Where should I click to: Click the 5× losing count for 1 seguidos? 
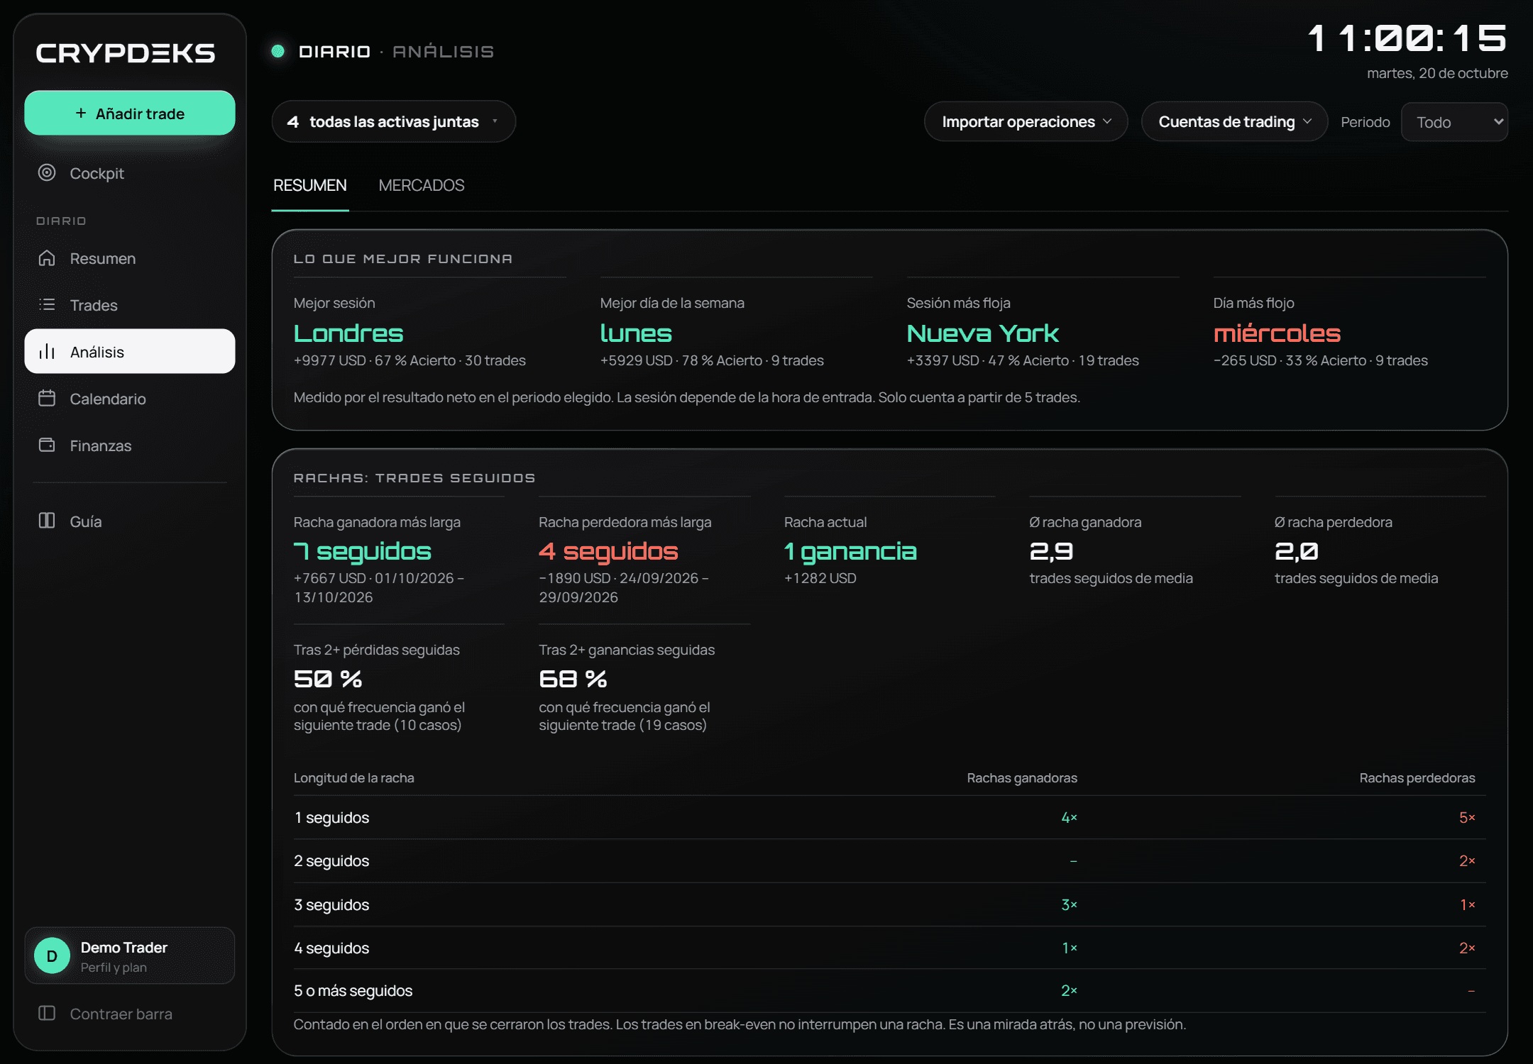pyautogui.click(x=1467, y=817)
